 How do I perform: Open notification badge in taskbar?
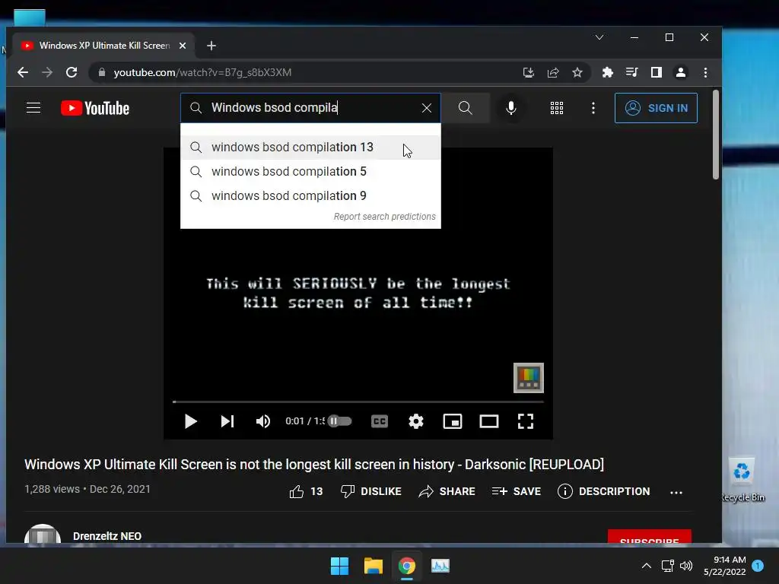758,566
